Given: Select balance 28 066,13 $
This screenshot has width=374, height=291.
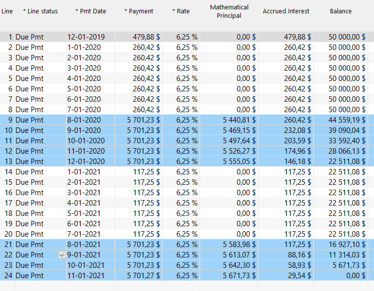Looking at the screenshot, I should point(340,151).
